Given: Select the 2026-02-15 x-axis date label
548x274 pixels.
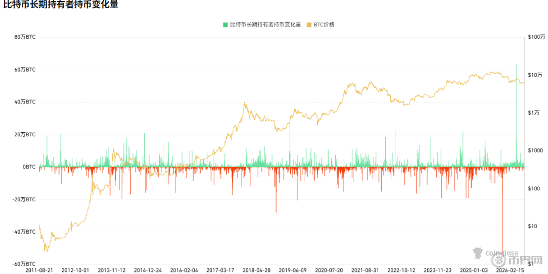Looking at the screenshot, I should (510, 270).
